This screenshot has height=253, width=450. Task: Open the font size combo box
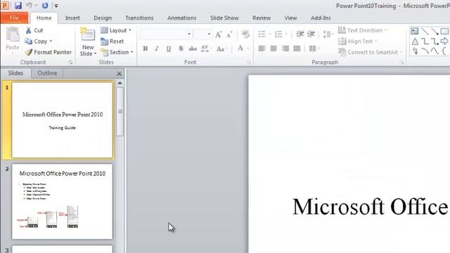tap(202, 34)
